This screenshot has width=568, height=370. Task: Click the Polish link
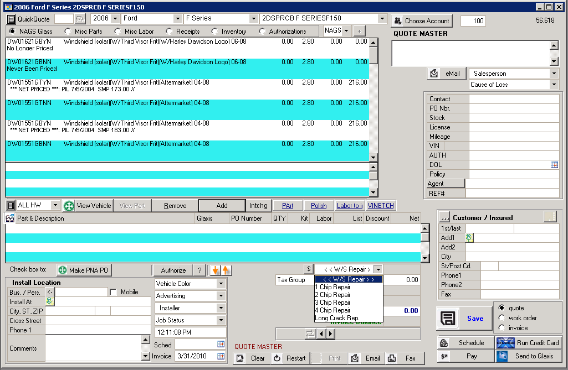[319, 205]
